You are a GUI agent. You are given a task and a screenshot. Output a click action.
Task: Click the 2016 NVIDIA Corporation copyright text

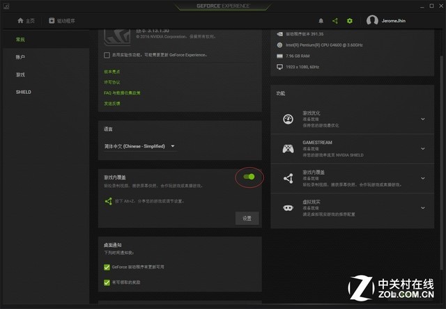click(x=176, y=37)
